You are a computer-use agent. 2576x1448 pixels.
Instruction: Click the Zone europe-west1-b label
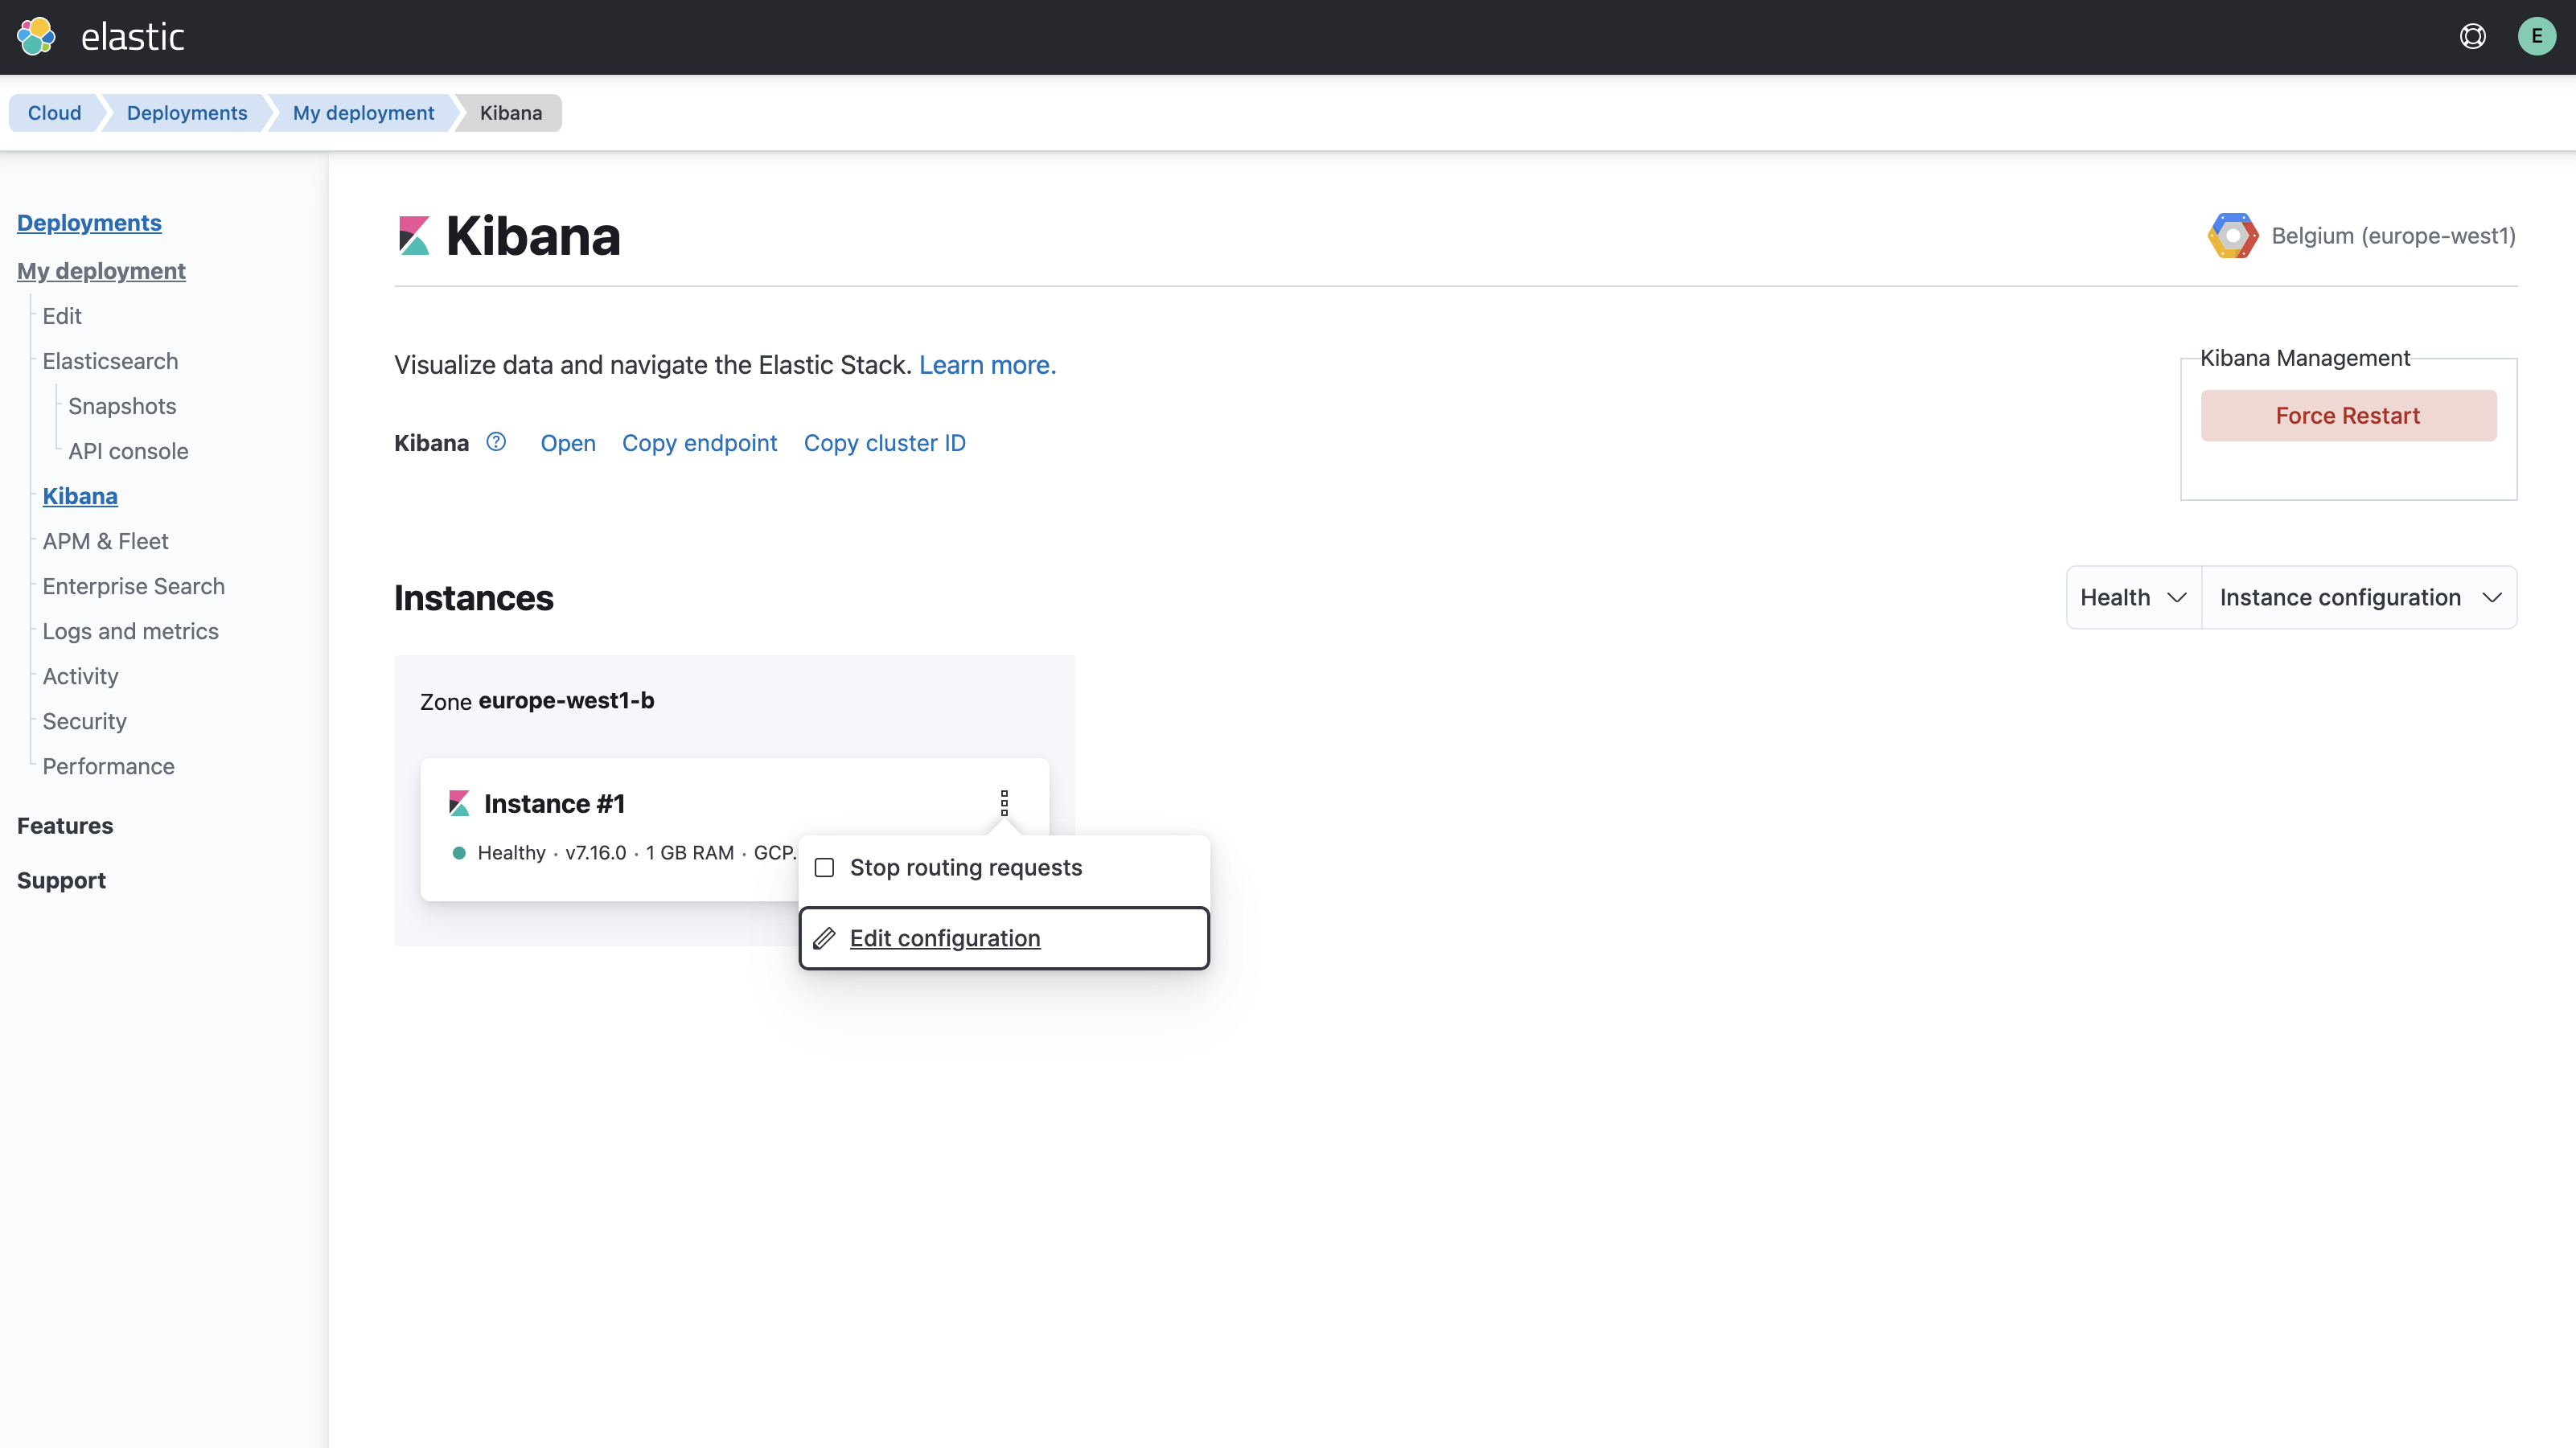(537, 701)
